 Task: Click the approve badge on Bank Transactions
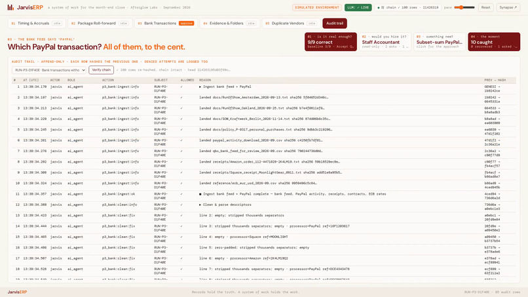click(x=186, y=23)
